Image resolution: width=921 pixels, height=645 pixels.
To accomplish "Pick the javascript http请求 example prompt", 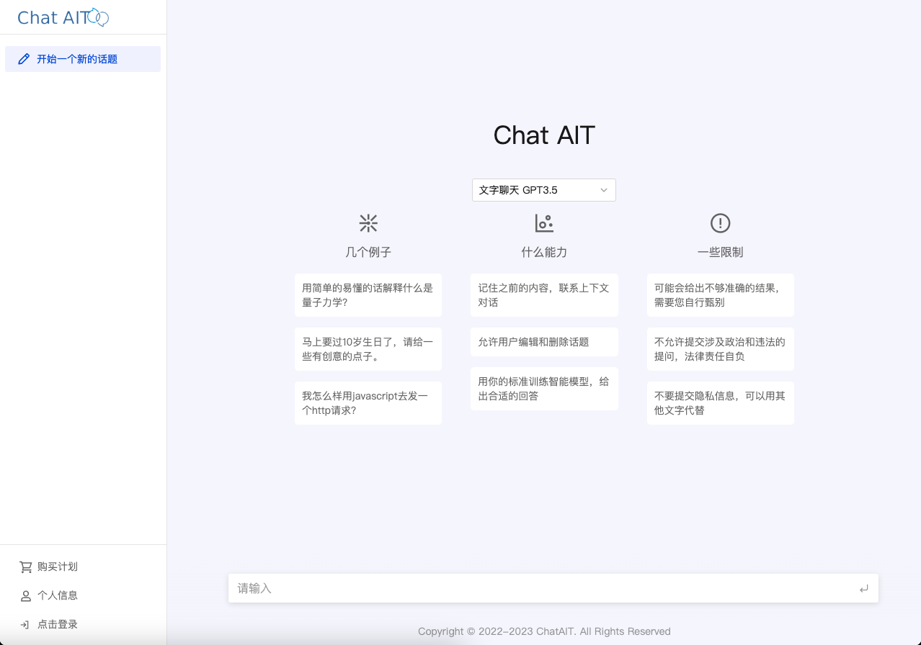I will tap(368, 403).
